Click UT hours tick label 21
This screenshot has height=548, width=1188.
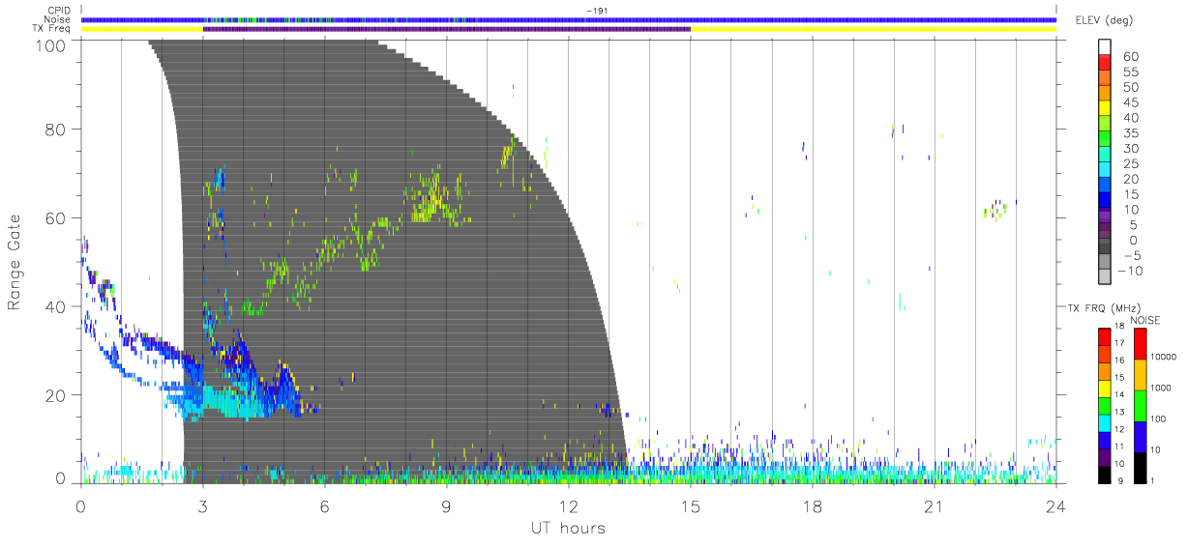tap(934, 505)
